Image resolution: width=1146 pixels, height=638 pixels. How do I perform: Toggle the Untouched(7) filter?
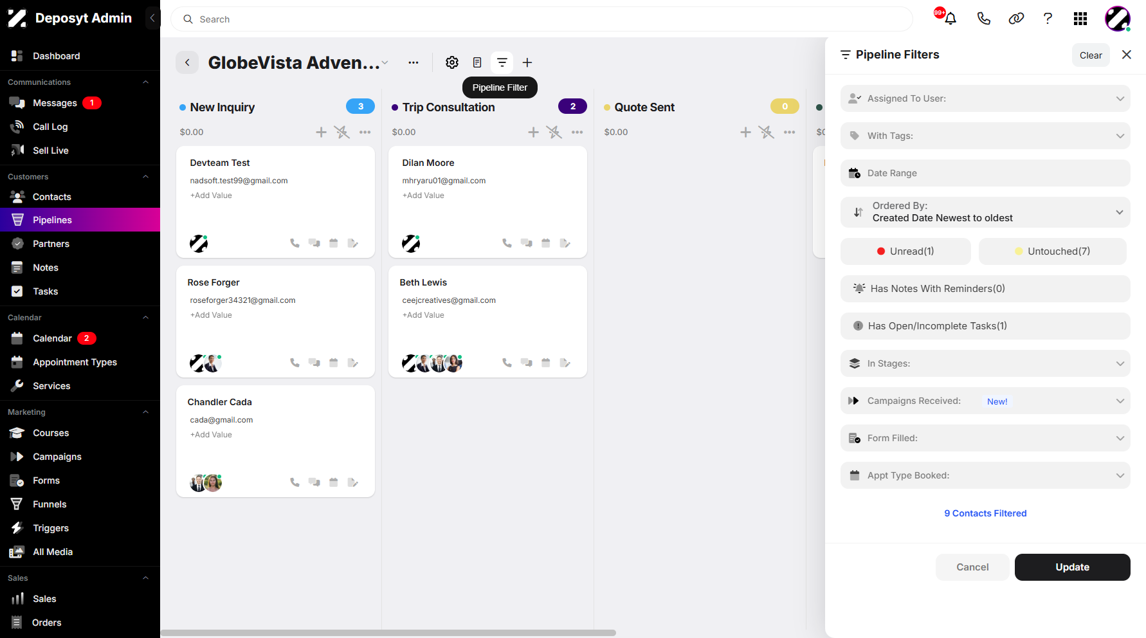click(x=1053, y=251)
